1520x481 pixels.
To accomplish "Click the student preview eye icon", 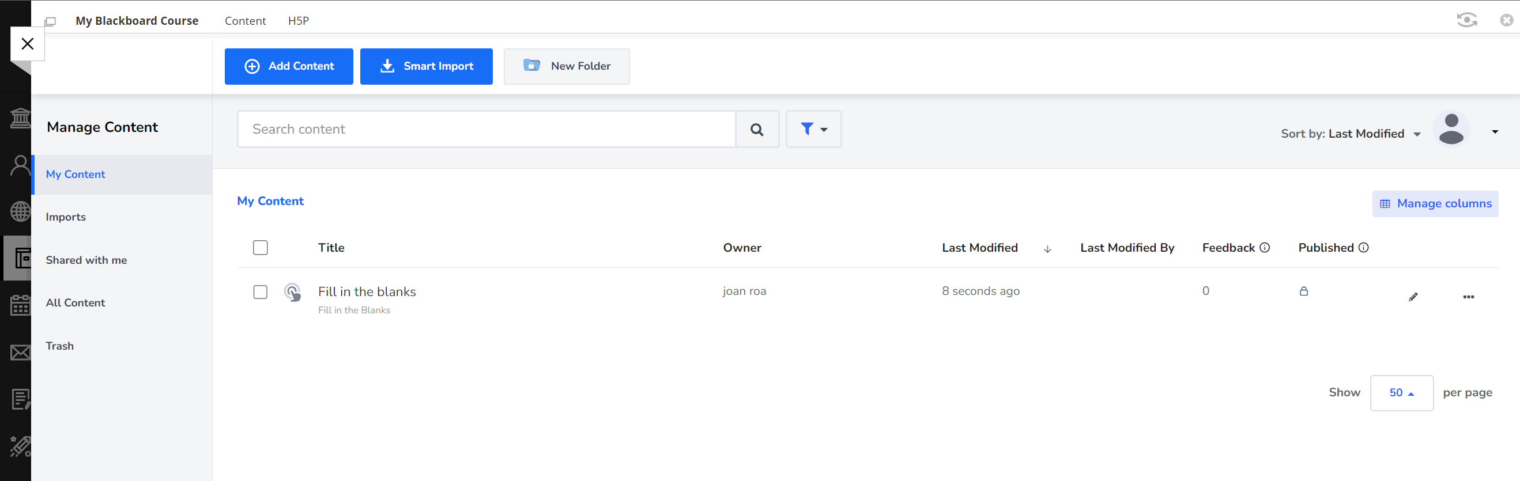I will coord(1466,20).
